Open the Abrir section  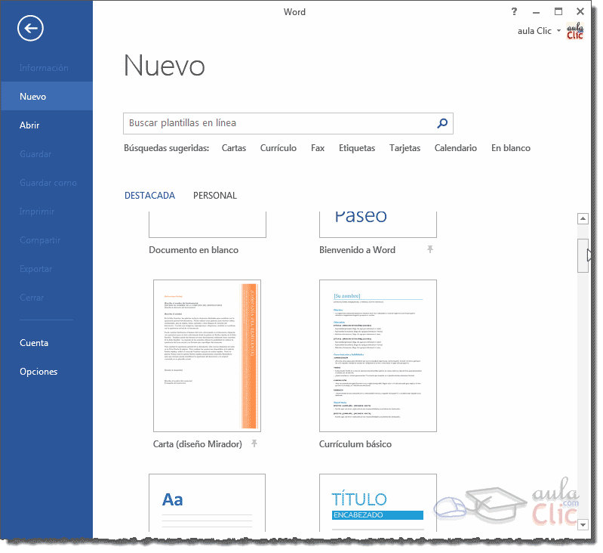point(47,125)
